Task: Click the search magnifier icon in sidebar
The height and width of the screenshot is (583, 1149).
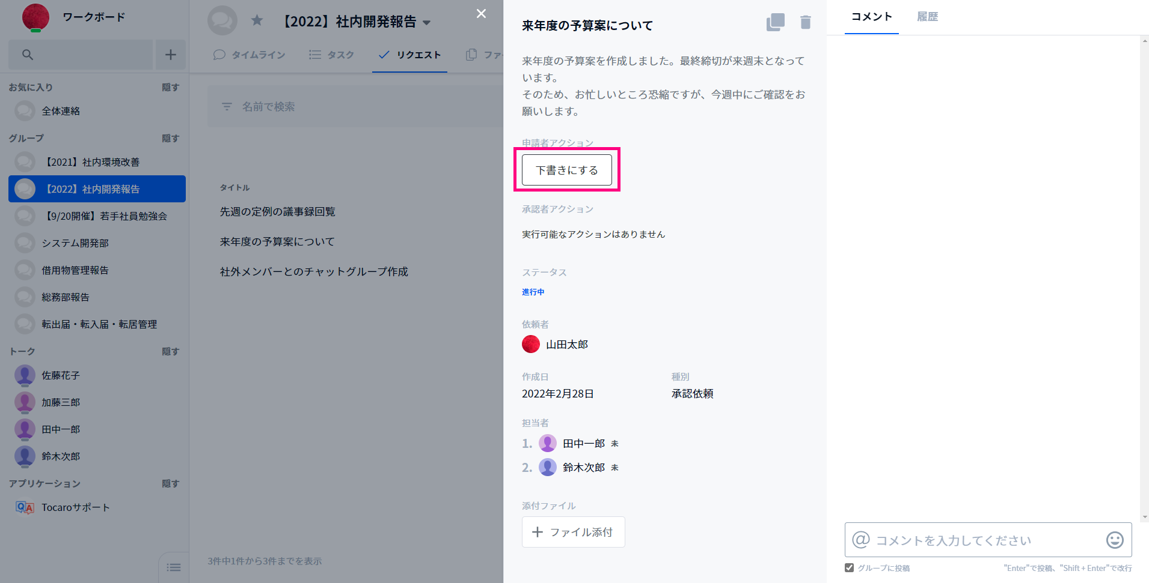Action: [28, 55]
